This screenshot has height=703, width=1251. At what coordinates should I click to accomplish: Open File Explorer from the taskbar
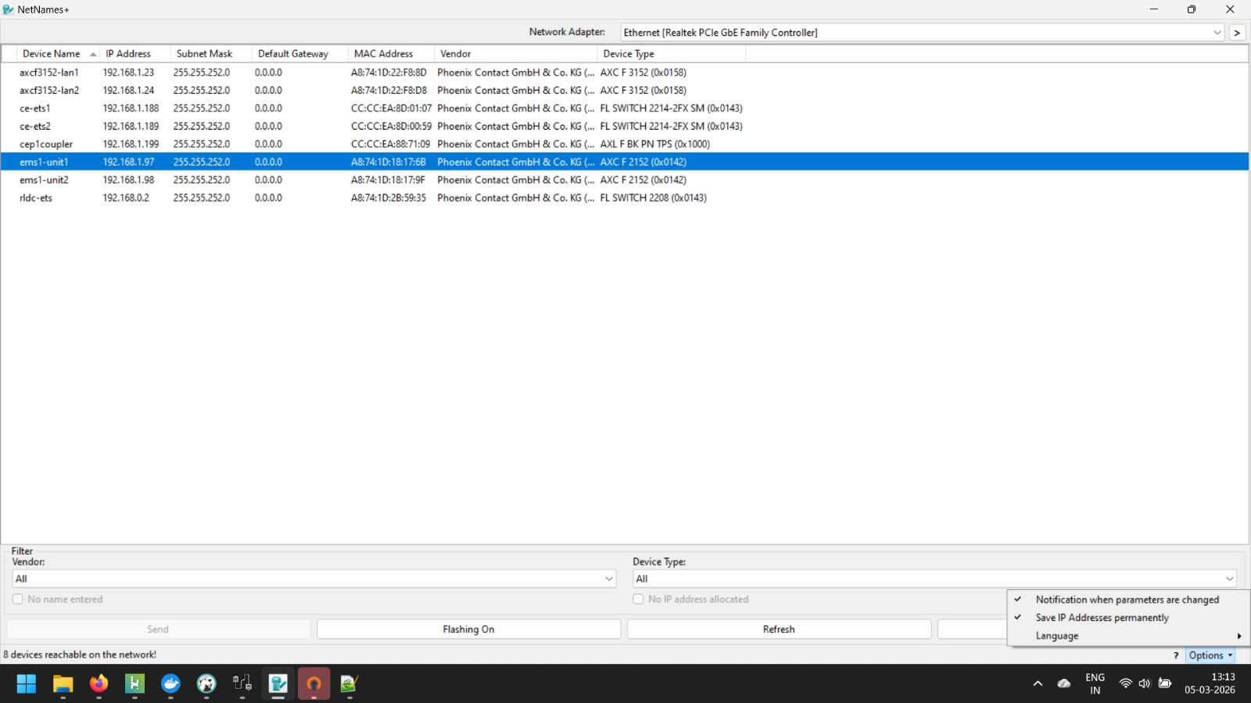(x=63, y=684)
